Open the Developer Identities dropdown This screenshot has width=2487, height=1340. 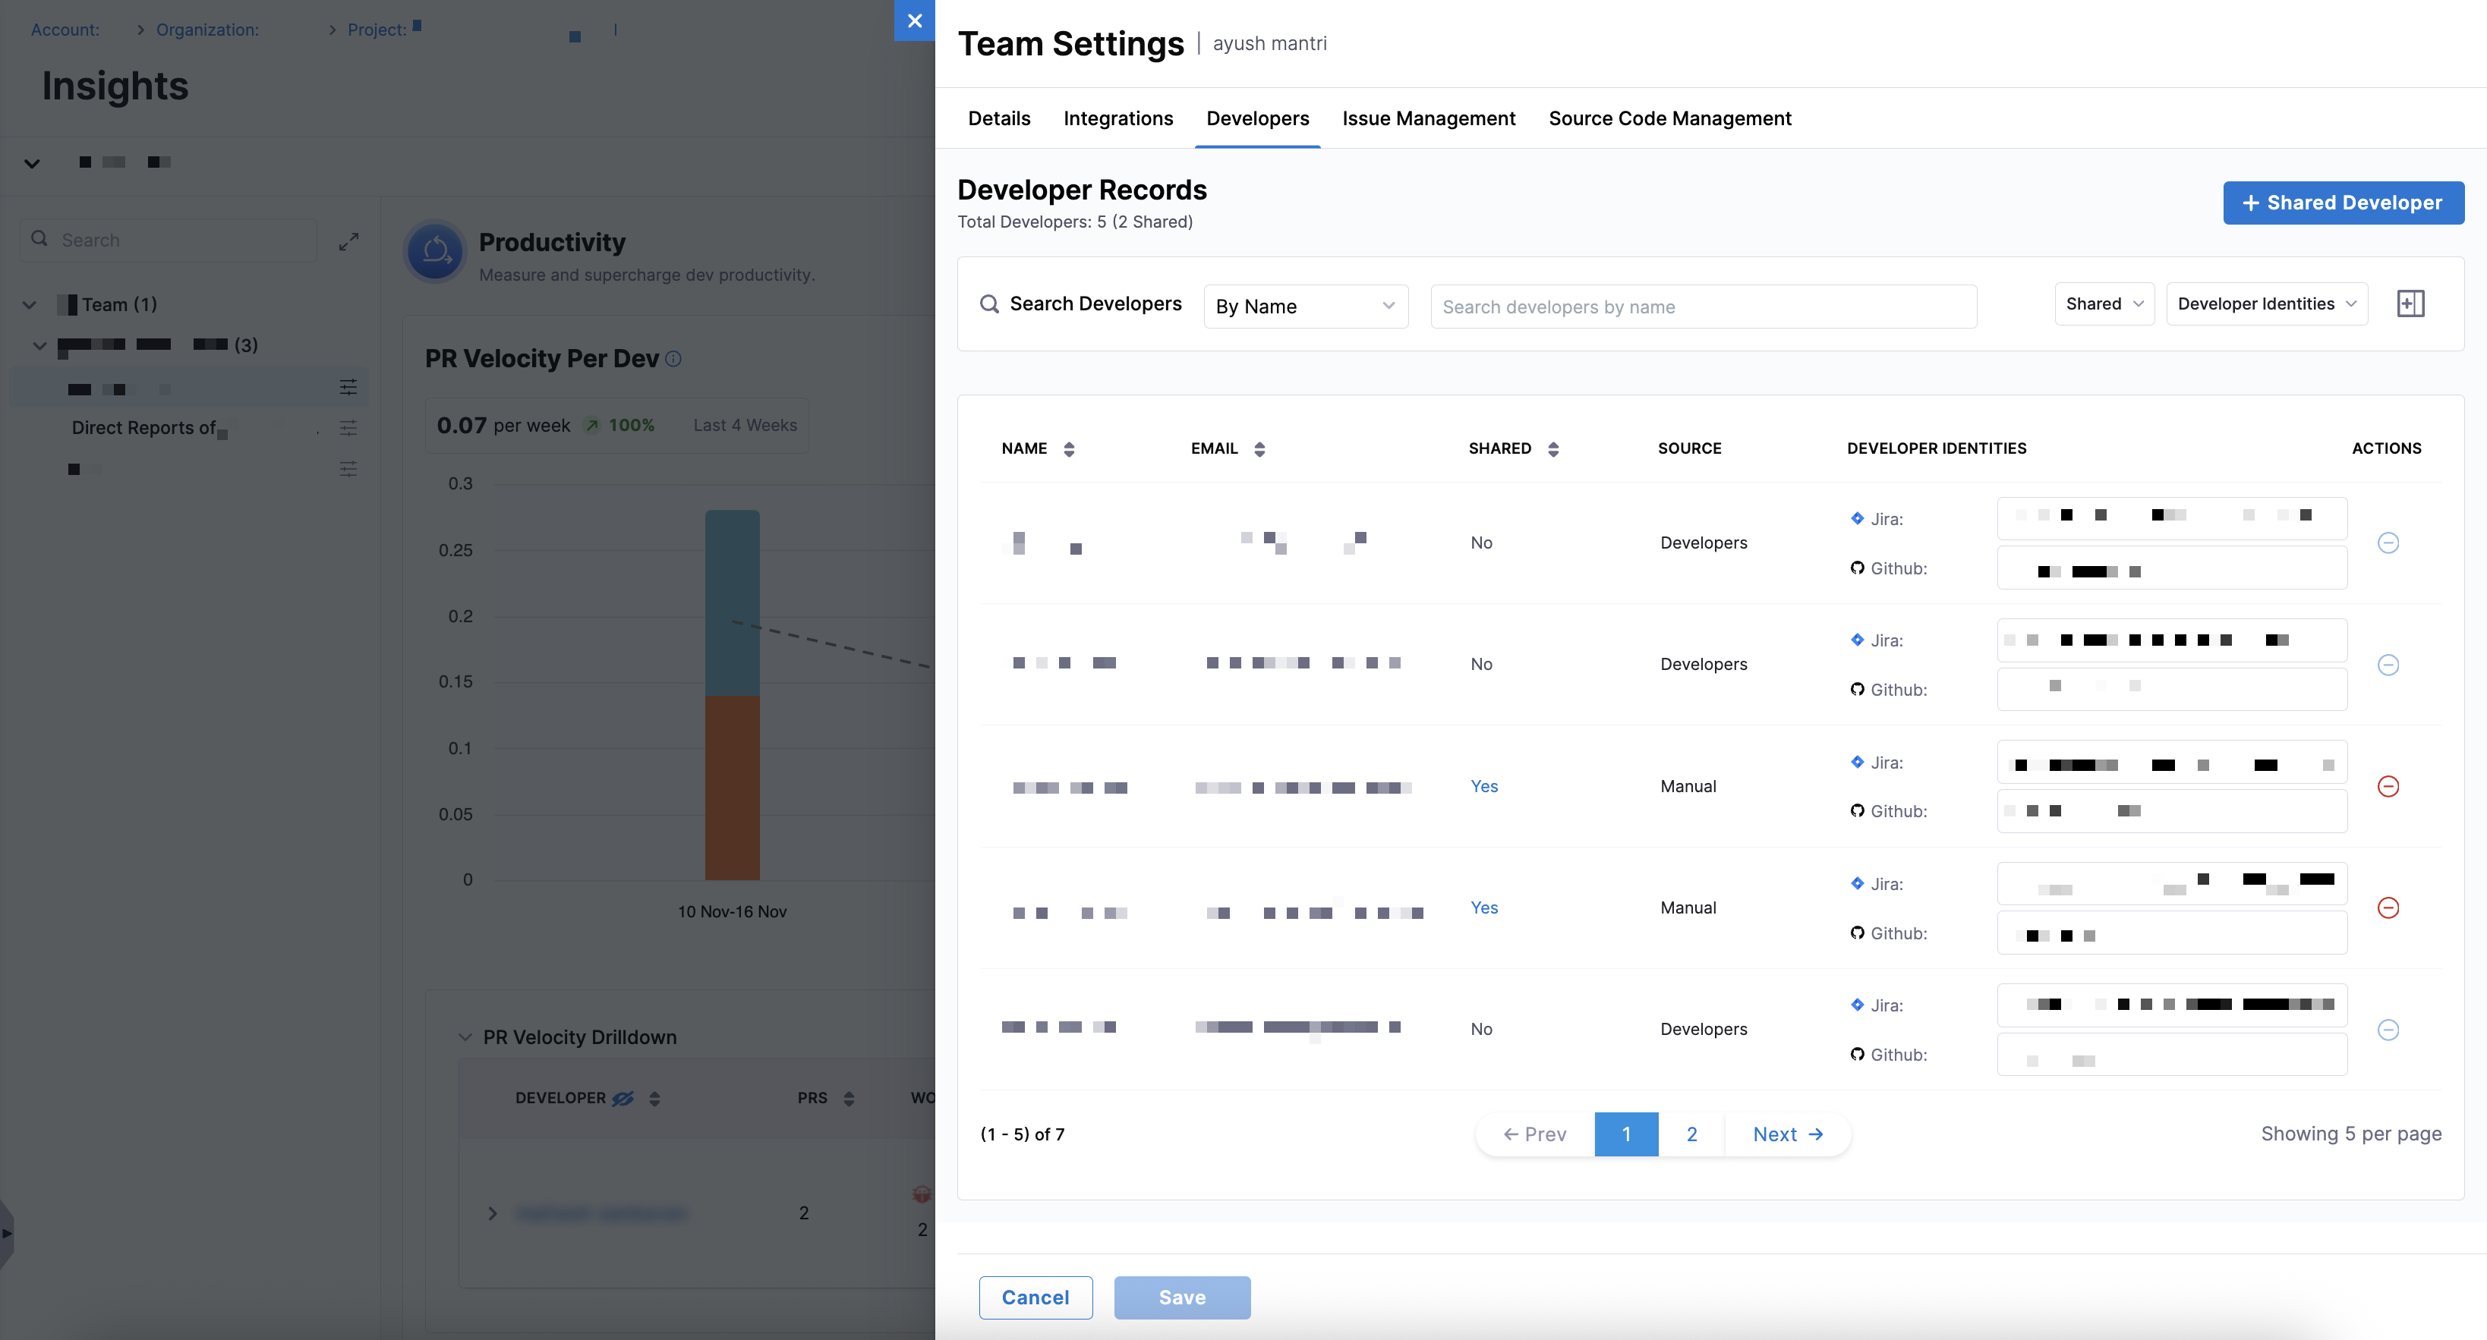click(2266, 304)
